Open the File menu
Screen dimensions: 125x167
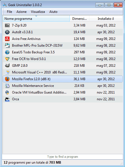pos(9,12)
